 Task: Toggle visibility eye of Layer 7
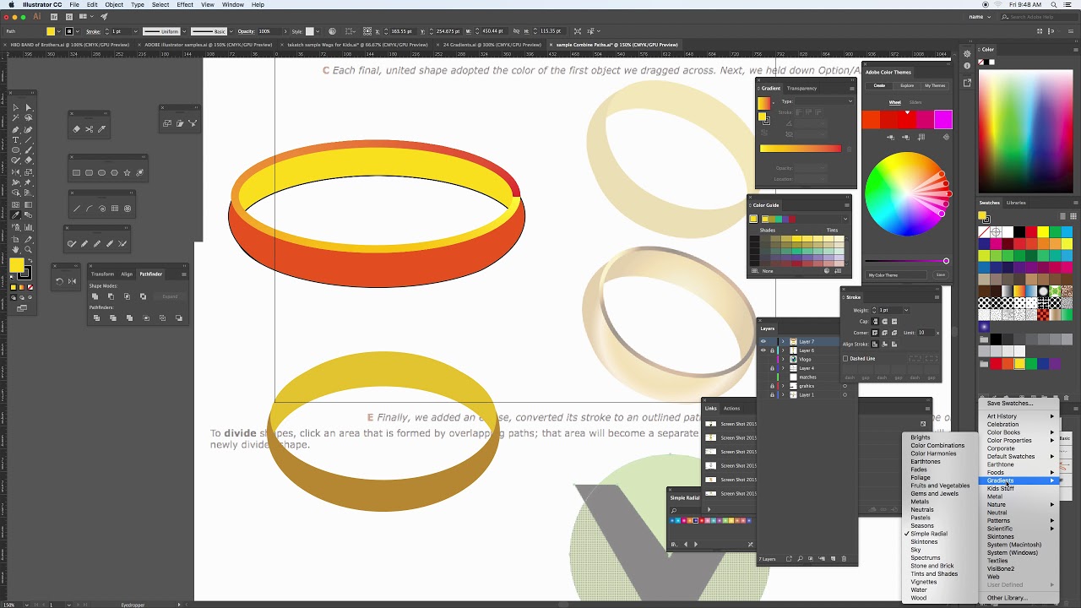point(763,342)
